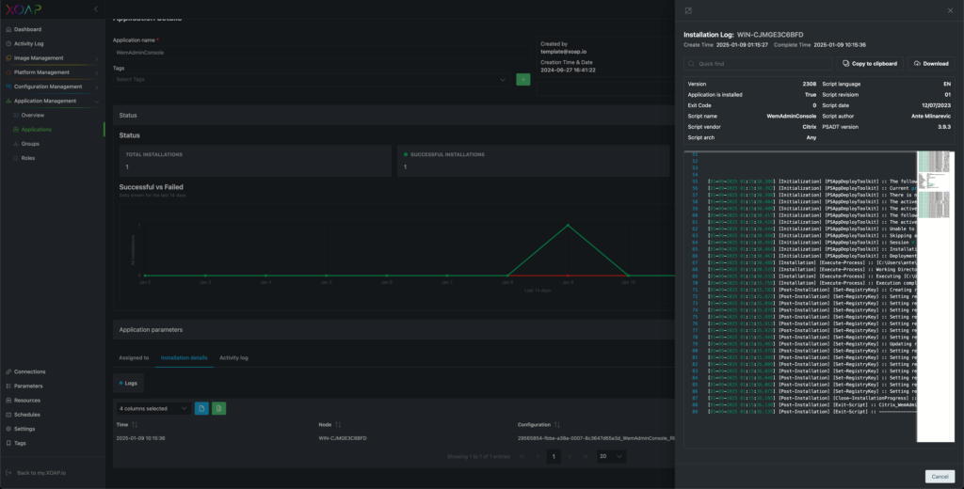Open the Connections sidebar item
Viewport: 964px width, 489px height.
pos(29,371)
